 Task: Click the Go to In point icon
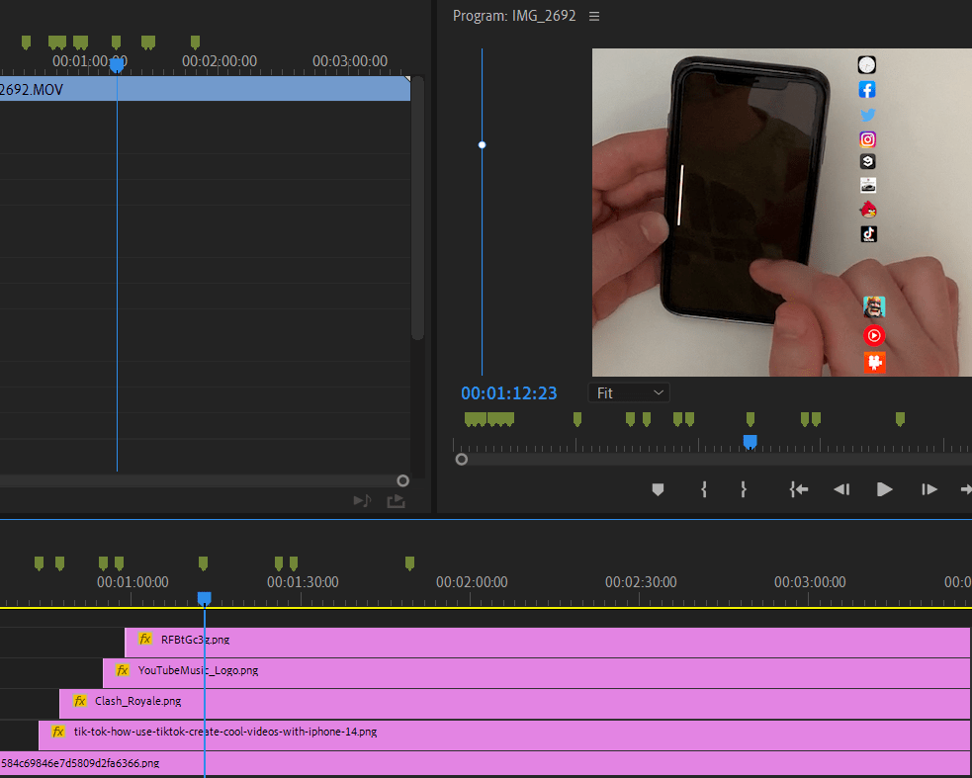798,488
